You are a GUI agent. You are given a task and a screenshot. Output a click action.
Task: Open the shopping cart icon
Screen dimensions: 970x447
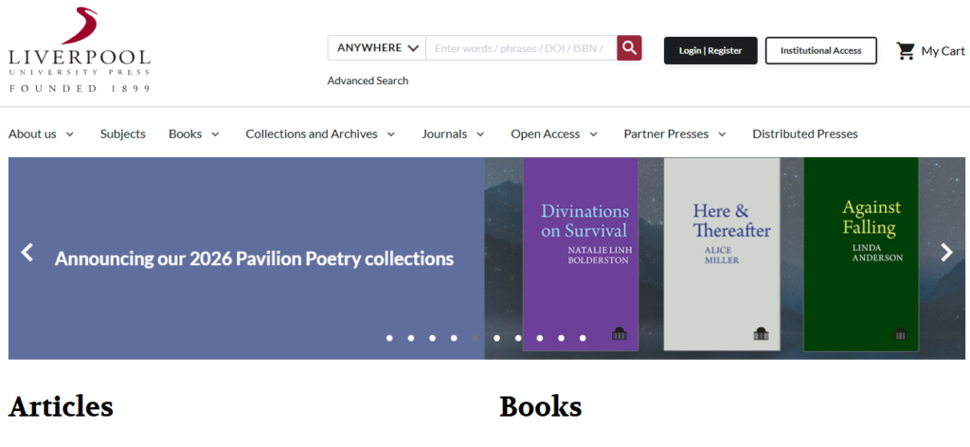[x=906, y=51]
